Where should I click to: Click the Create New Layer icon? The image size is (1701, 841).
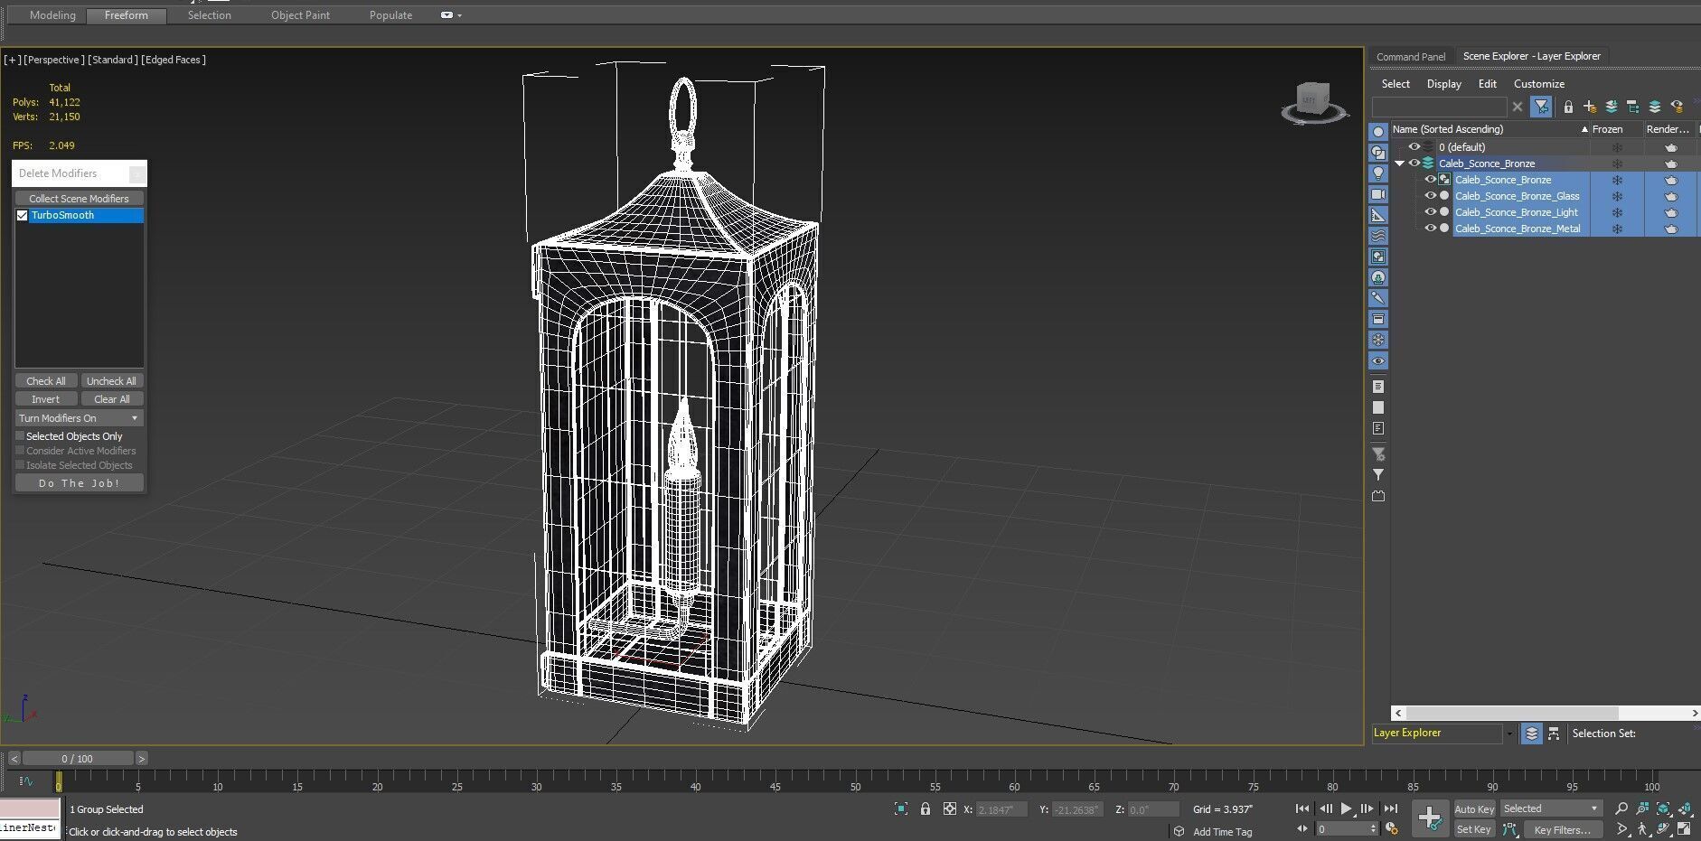tap(1590, 107)
